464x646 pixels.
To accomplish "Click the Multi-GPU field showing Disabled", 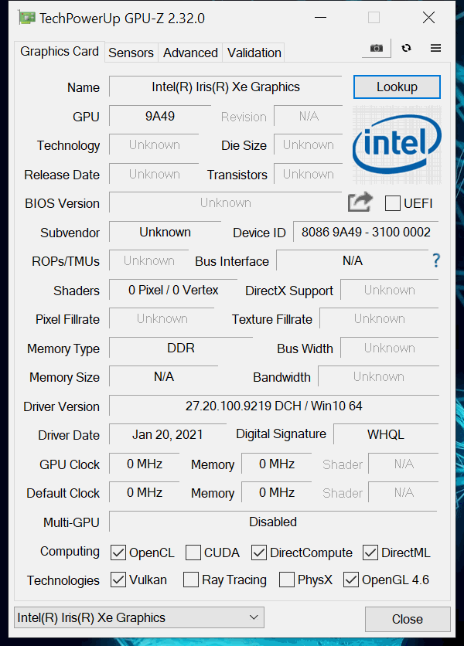I will [273, 522].
